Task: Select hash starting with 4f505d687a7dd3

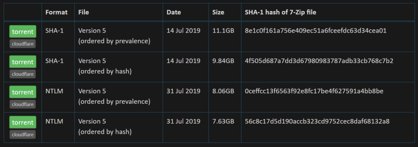Action: [319, 61]
